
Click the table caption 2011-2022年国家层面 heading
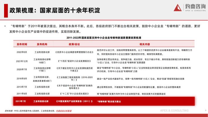click(x=104, y=38)
